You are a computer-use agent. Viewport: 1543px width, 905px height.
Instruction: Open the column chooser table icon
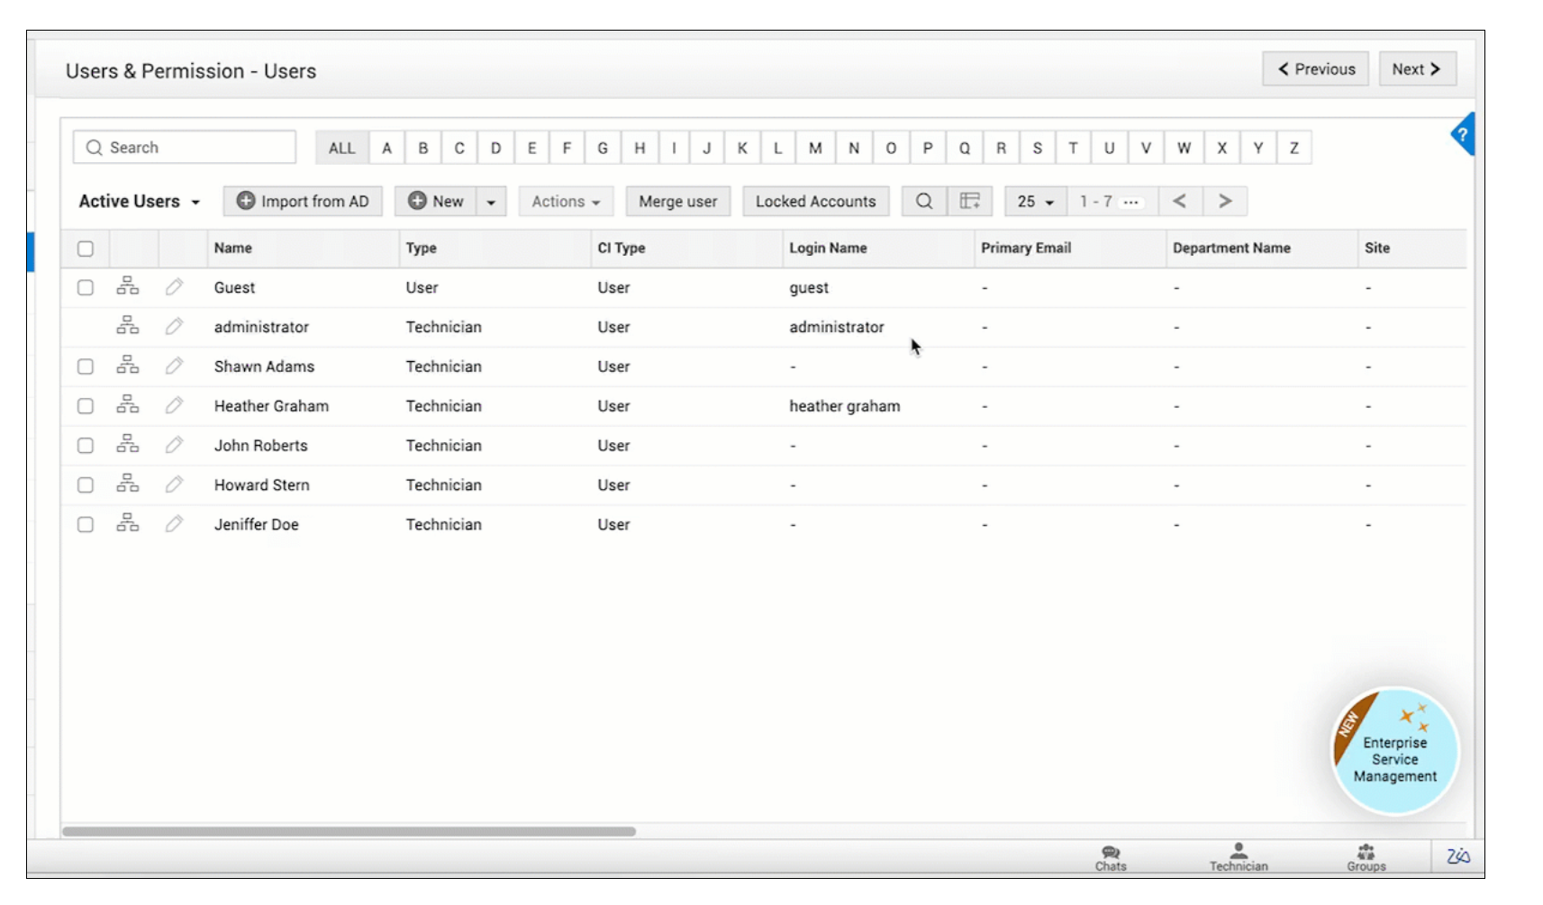click(969, 202)
